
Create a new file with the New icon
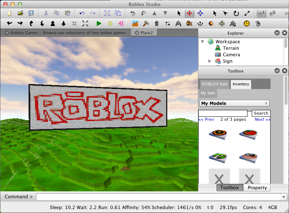(x=9, y=13)
